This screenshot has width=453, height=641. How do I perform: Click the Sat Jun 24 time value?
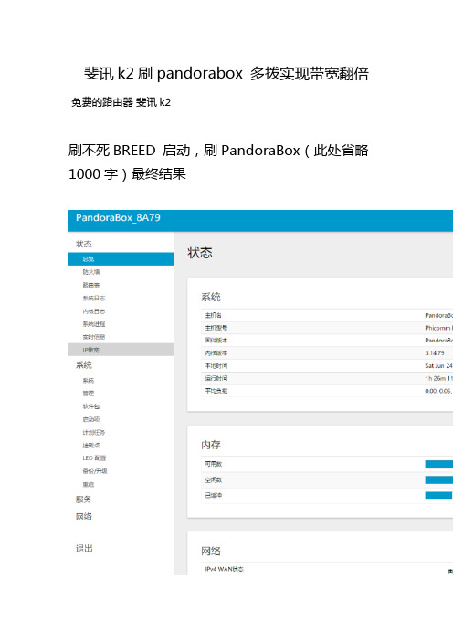tap(438, 365)
